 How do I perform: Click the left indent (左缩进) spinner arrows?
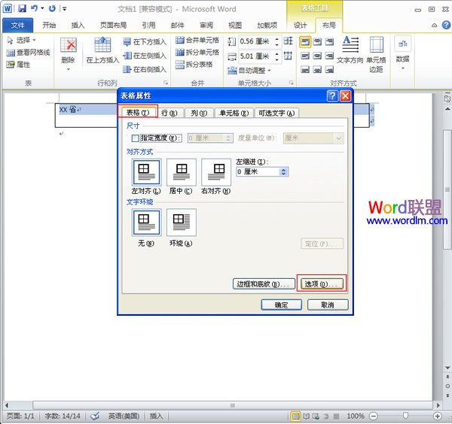click(284, 172)
